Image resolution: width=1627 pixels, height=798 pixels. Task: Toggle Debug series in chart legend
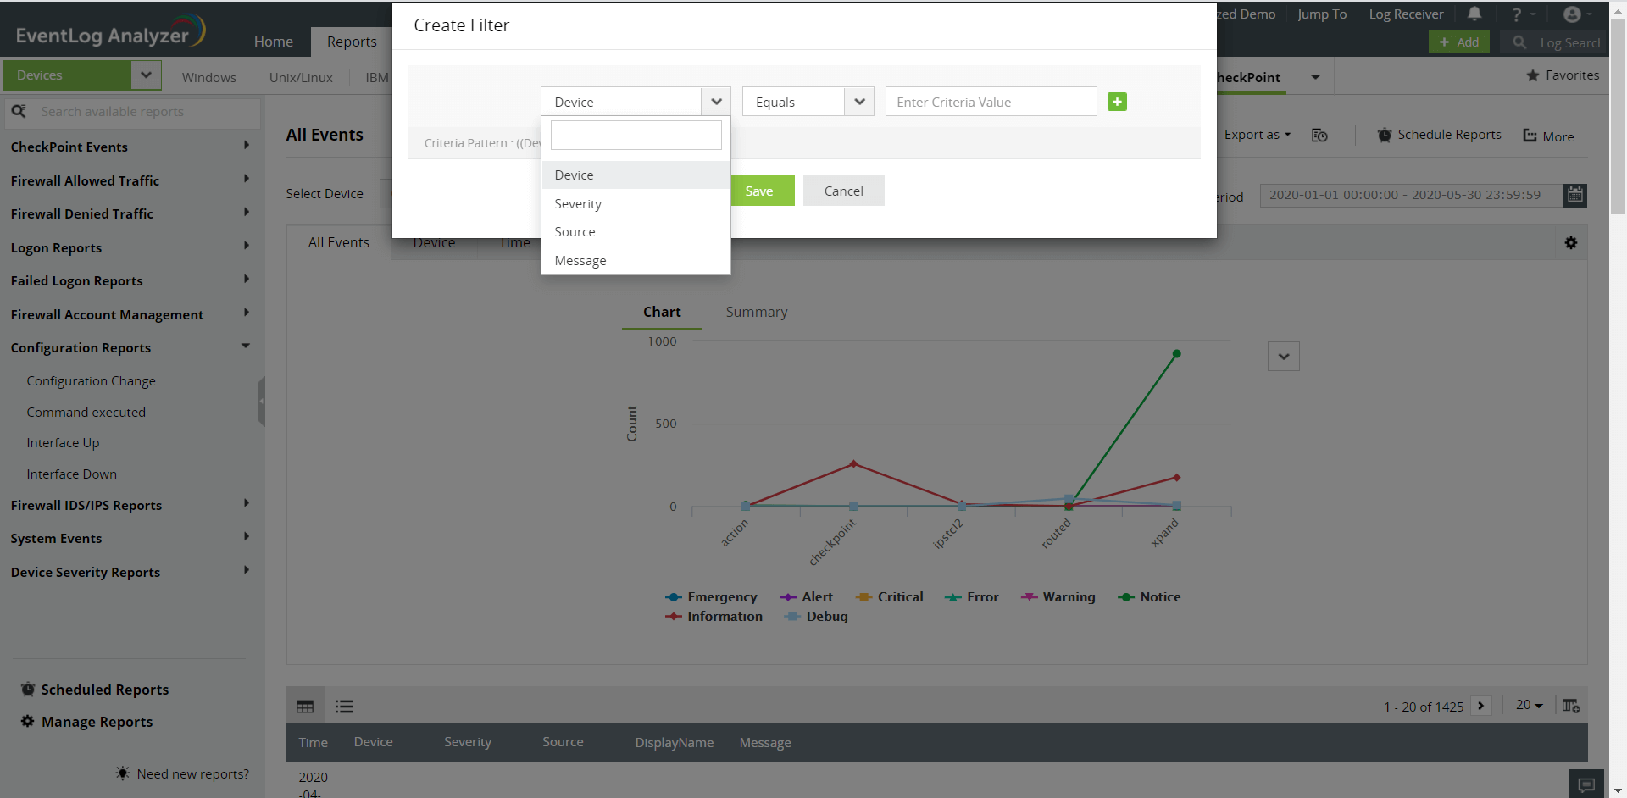(816, 617)
